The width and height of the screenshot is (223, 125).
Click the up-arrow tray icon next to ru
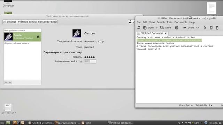[x=183, y=123]
